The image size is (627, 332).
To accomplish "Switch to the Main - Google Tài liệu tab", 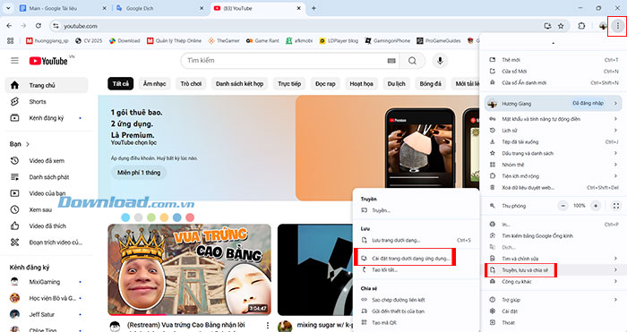I will point(64,8).
